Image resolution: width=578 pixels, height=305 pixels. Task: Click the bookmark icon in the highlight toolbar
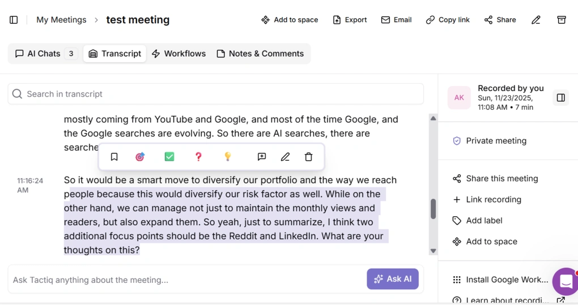pos(114,157)
